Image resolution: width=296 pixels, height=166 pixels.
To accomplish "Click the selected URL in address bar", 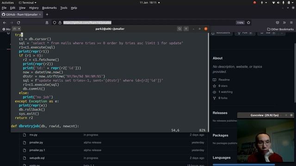I will [87, 23].
